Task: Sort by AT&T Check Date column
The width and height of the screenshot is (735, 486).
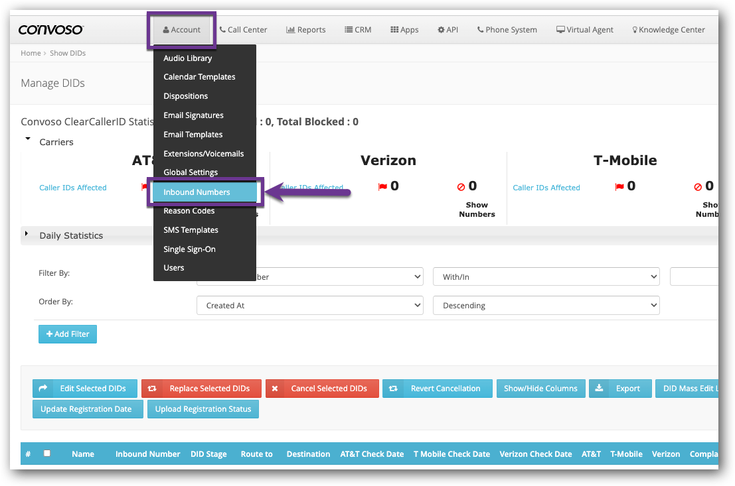Action: pyautogui.click(x=372, y=454)
